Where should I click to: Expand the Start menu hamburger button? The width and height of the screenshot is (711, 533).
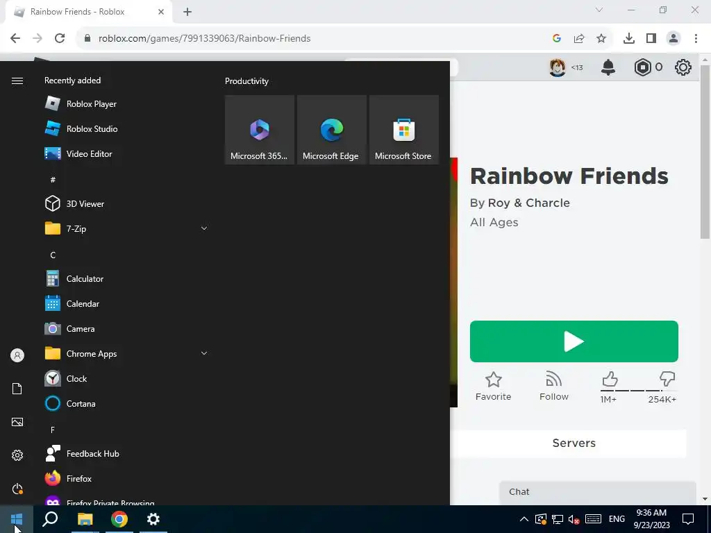tap(17, 81)
